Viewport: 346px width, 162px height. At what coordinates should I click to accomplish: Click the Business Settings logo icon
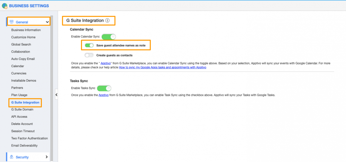click(4, 6)
